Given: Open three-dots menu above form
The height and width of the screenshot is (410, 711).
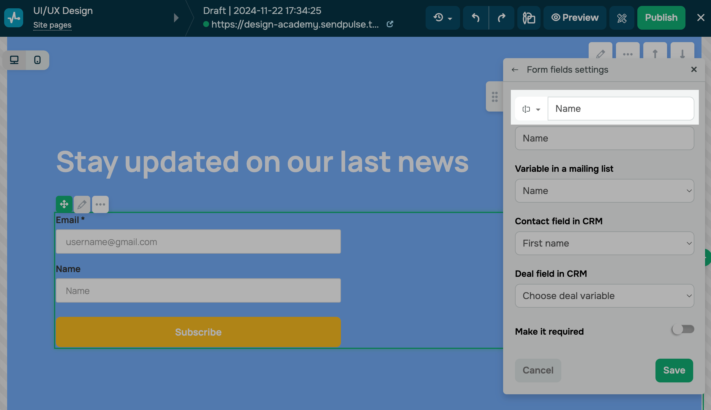Looking at the screenshot, I should pyautogui.click(x=100, y=204).
